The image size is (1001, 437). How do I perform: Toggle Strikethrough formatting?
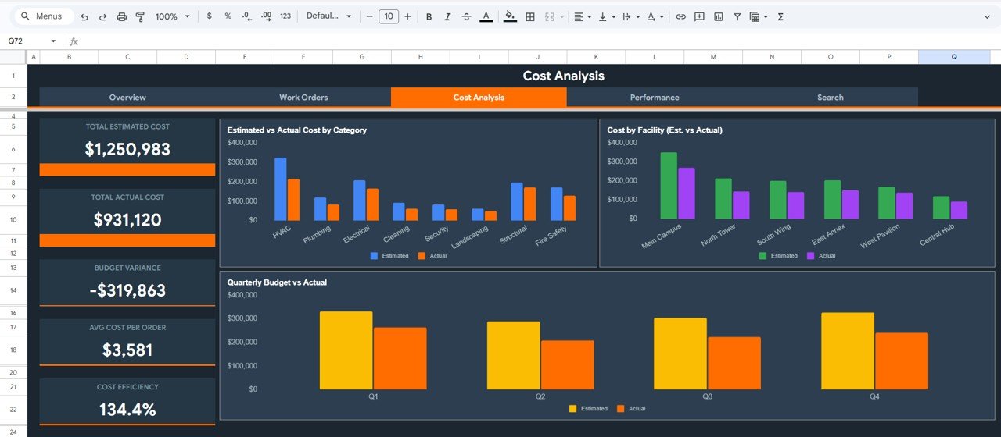tap(467, 16)
